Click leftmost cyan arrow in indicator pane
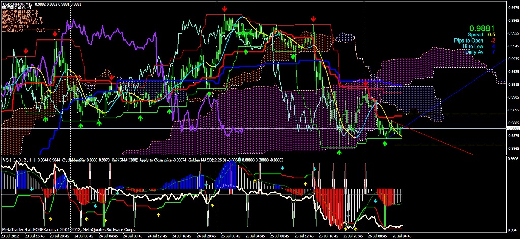The width and height of the screenshot is (520, 239). (x=31, y=189)
